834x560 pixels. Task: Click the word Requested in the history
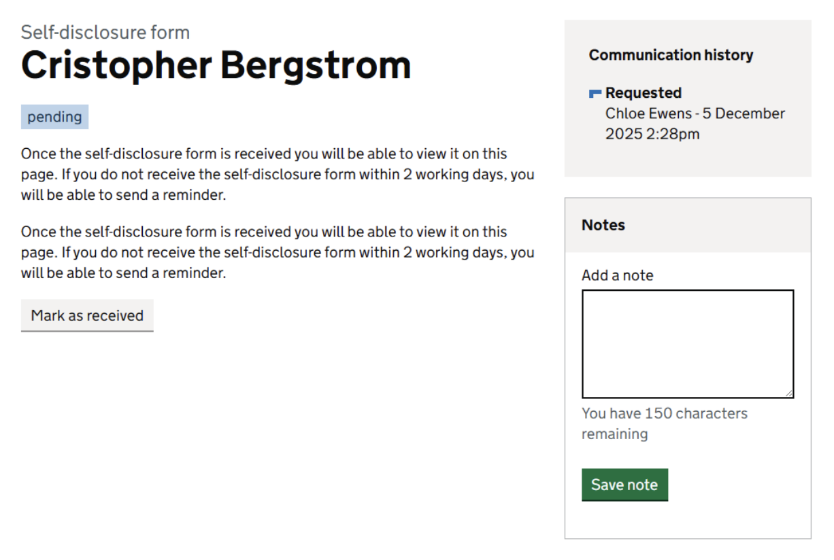coord(644,93)
